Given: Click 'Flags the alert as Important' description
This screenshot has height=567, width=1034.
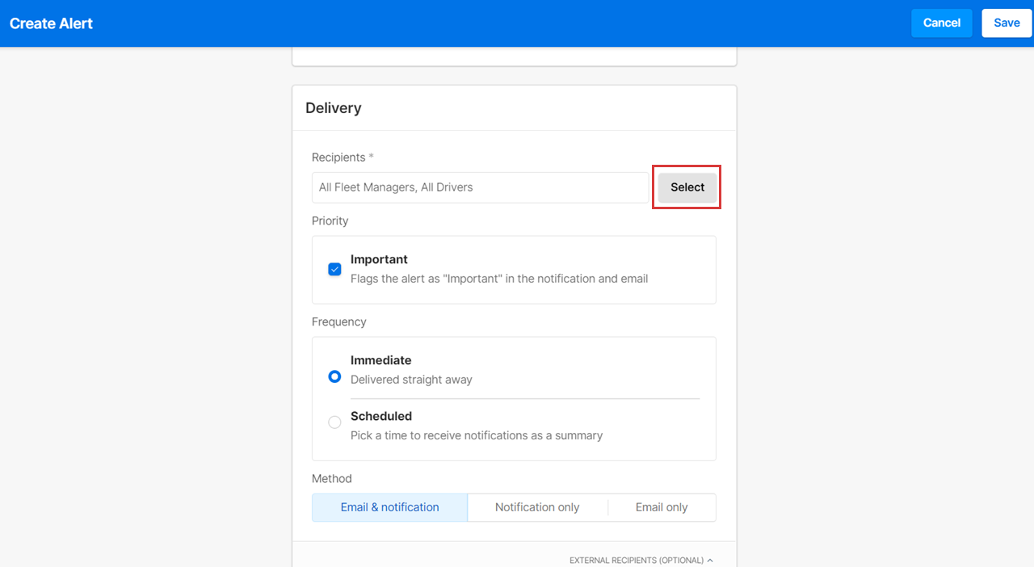Looking at the screenshot, I should 499,279.
